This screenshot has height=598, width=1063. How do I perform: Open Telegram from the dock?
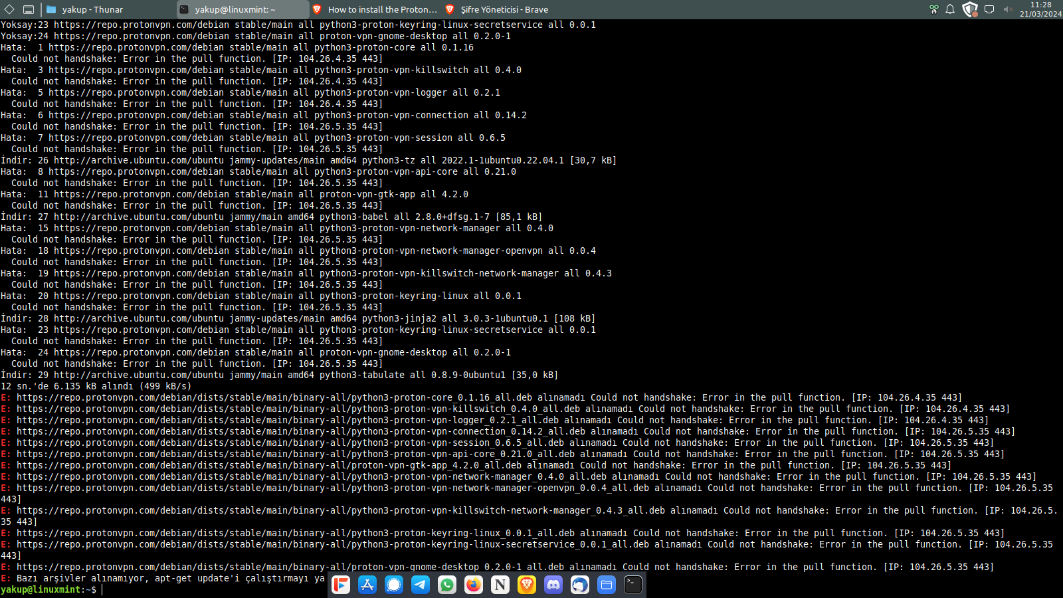click(x=421, y=585)
